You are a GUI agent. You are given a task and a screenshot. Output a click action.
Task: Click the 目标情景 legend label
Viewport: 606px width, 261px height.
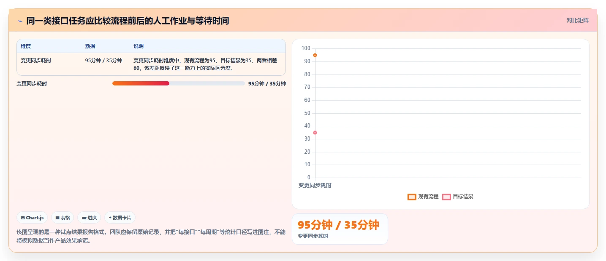pos(463,197)
